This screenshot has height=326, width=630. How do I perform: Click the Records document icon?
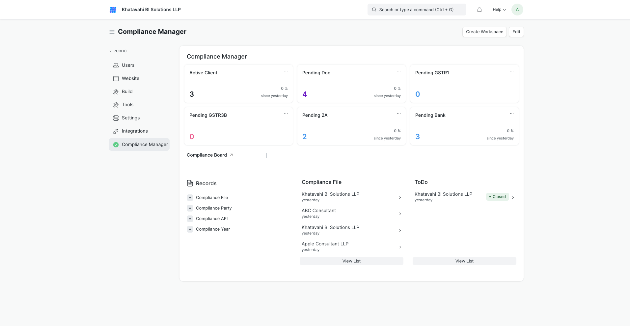(x=190, y=183)
